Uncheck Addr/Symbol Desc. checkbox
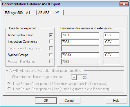The width and height of the screenshot is (130, 107). click(51, 35)
